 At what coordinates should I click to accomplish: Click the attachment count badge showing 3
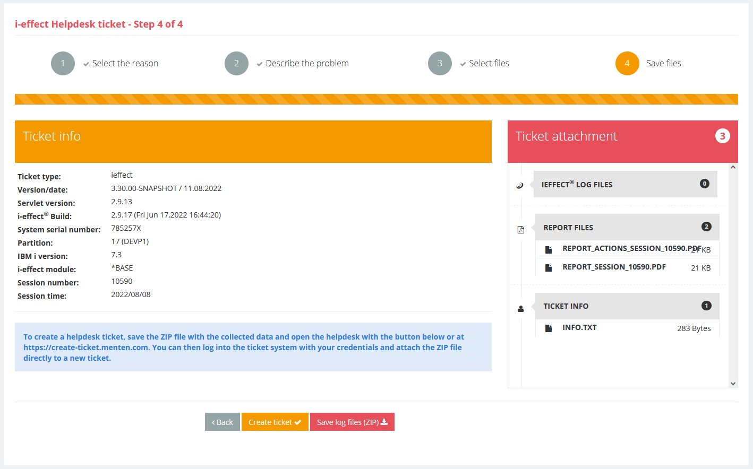point(722,136)
